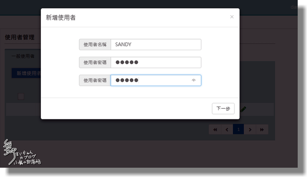Close the 新增使用者 dialog
The width and height of the screenshot is (307, 177).
click(x=232, y=17)
